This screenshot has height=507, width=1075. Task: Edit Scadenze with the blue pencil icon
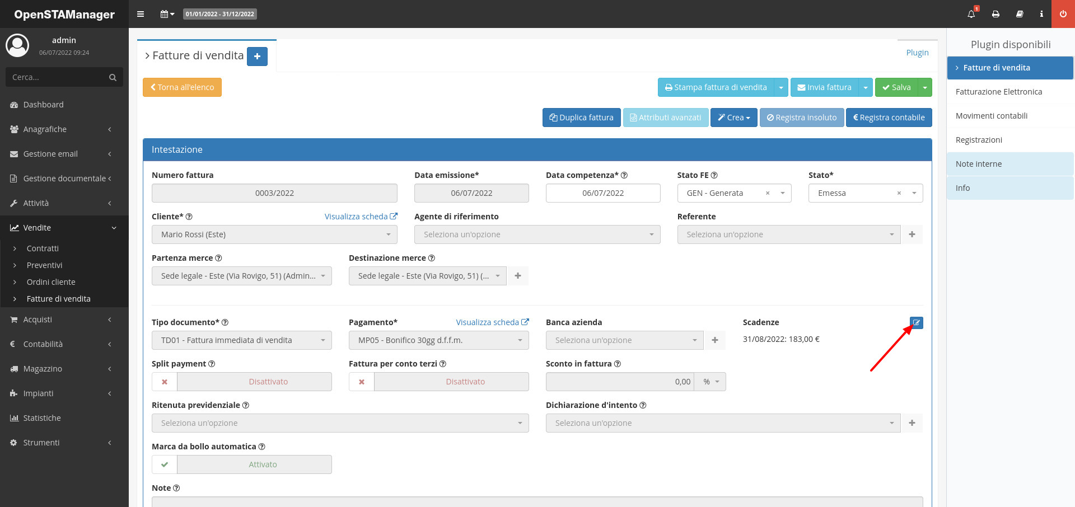pyautogui.click(x=916, y=323)
